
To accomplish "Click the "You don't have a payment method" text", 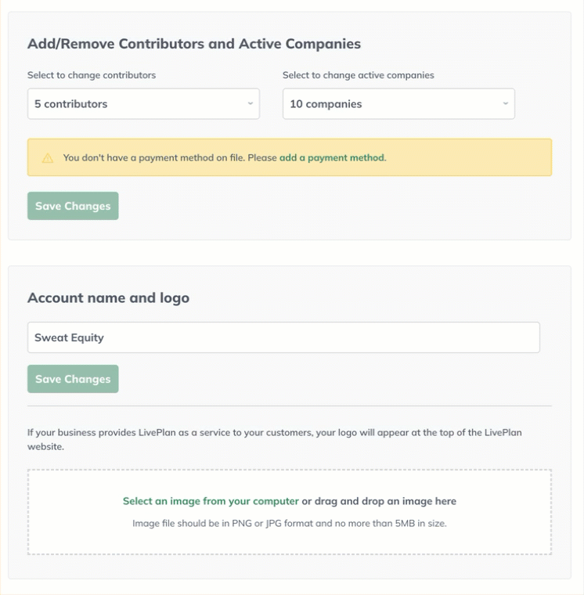I will 170,157.
